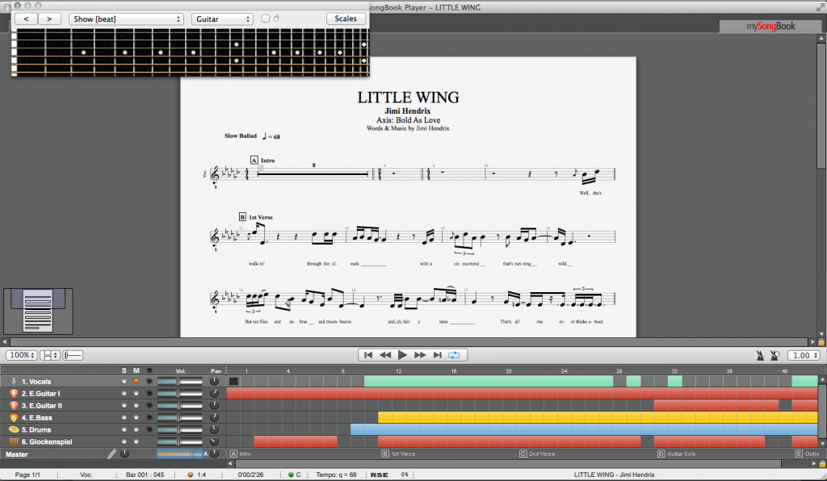This screenshot has height=481, width=827.
Task: Click the Vocals microphone track icon
Action: (14, 381)
